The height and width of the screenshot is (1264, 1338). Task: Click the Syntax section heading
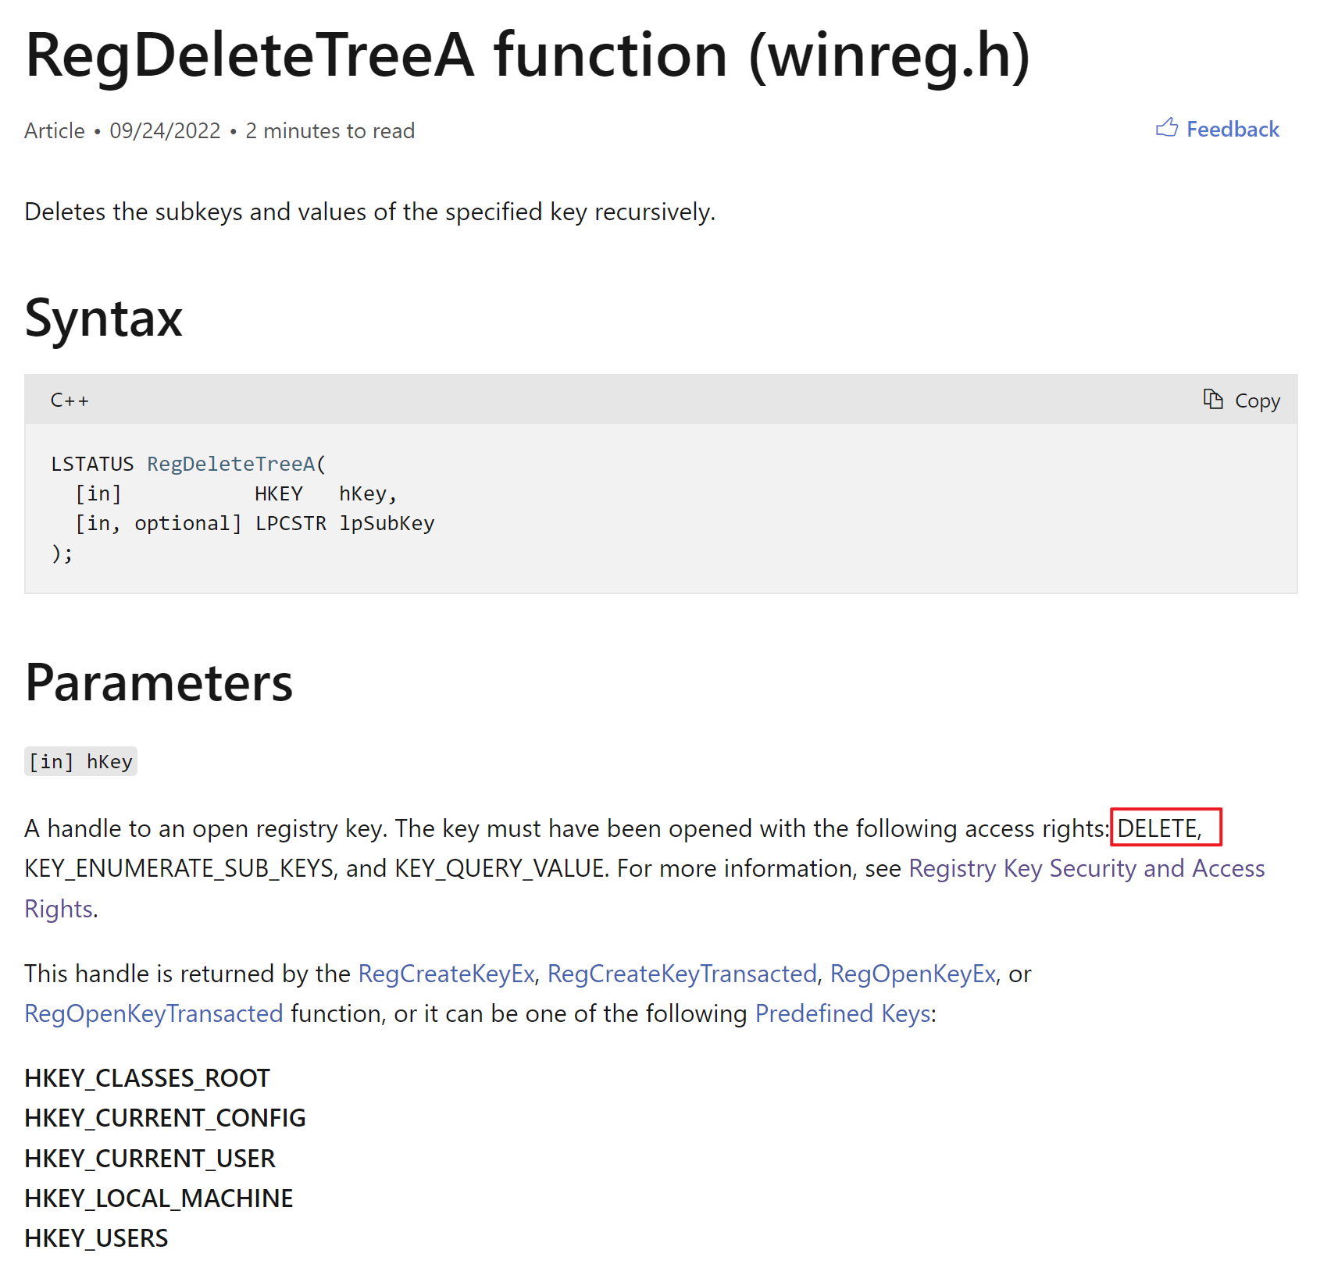coord(104,319)
